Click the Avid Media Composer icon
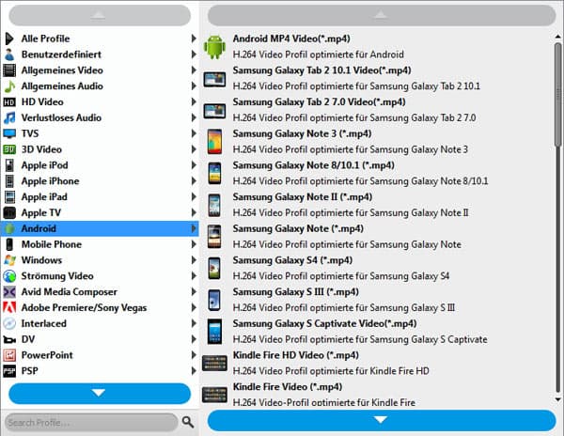564x436 pixels. (x=9, y=292)
